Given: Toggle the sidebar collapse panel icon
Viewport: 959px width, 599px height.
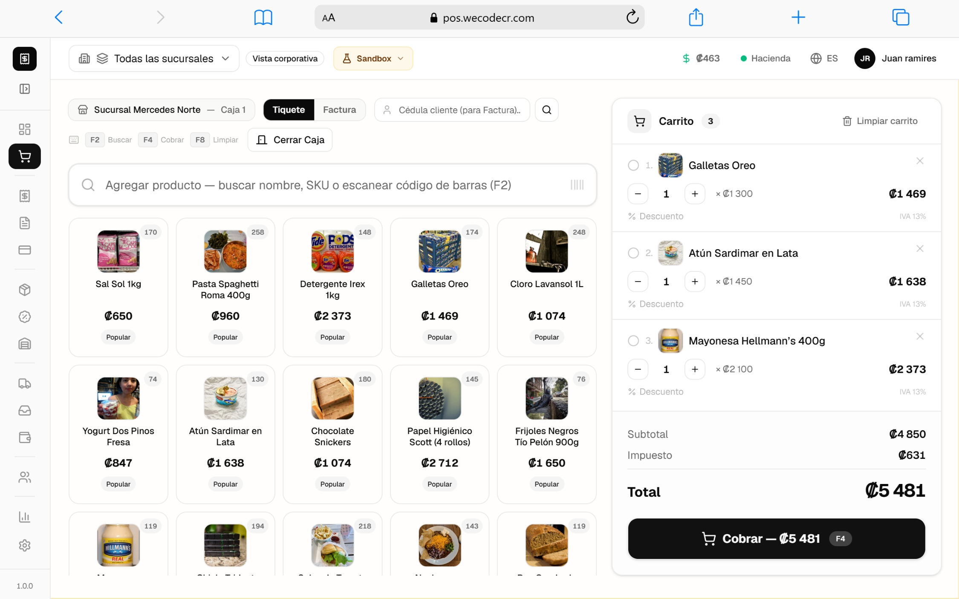Looking at the screenshot, I should [25, 89].
